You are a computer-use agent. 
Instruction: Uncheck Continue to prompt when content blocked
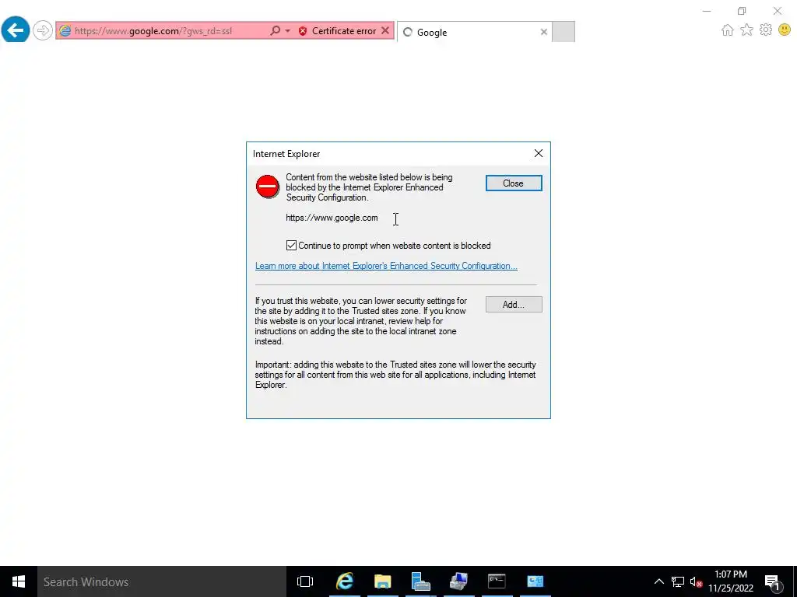(x=291, y=246)
